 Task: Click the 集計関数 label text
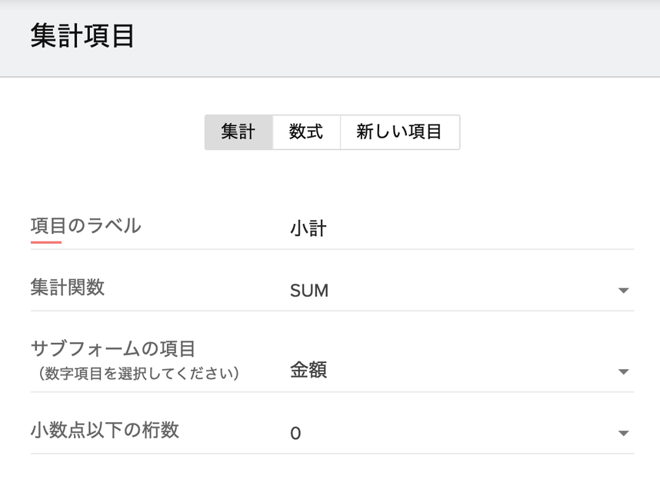pyautogui.click(x=68, y=288)
